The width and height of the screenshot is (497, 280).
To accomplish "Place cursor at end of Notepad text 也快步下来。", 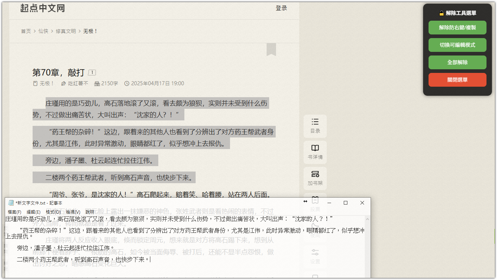I will pos(150,260).
